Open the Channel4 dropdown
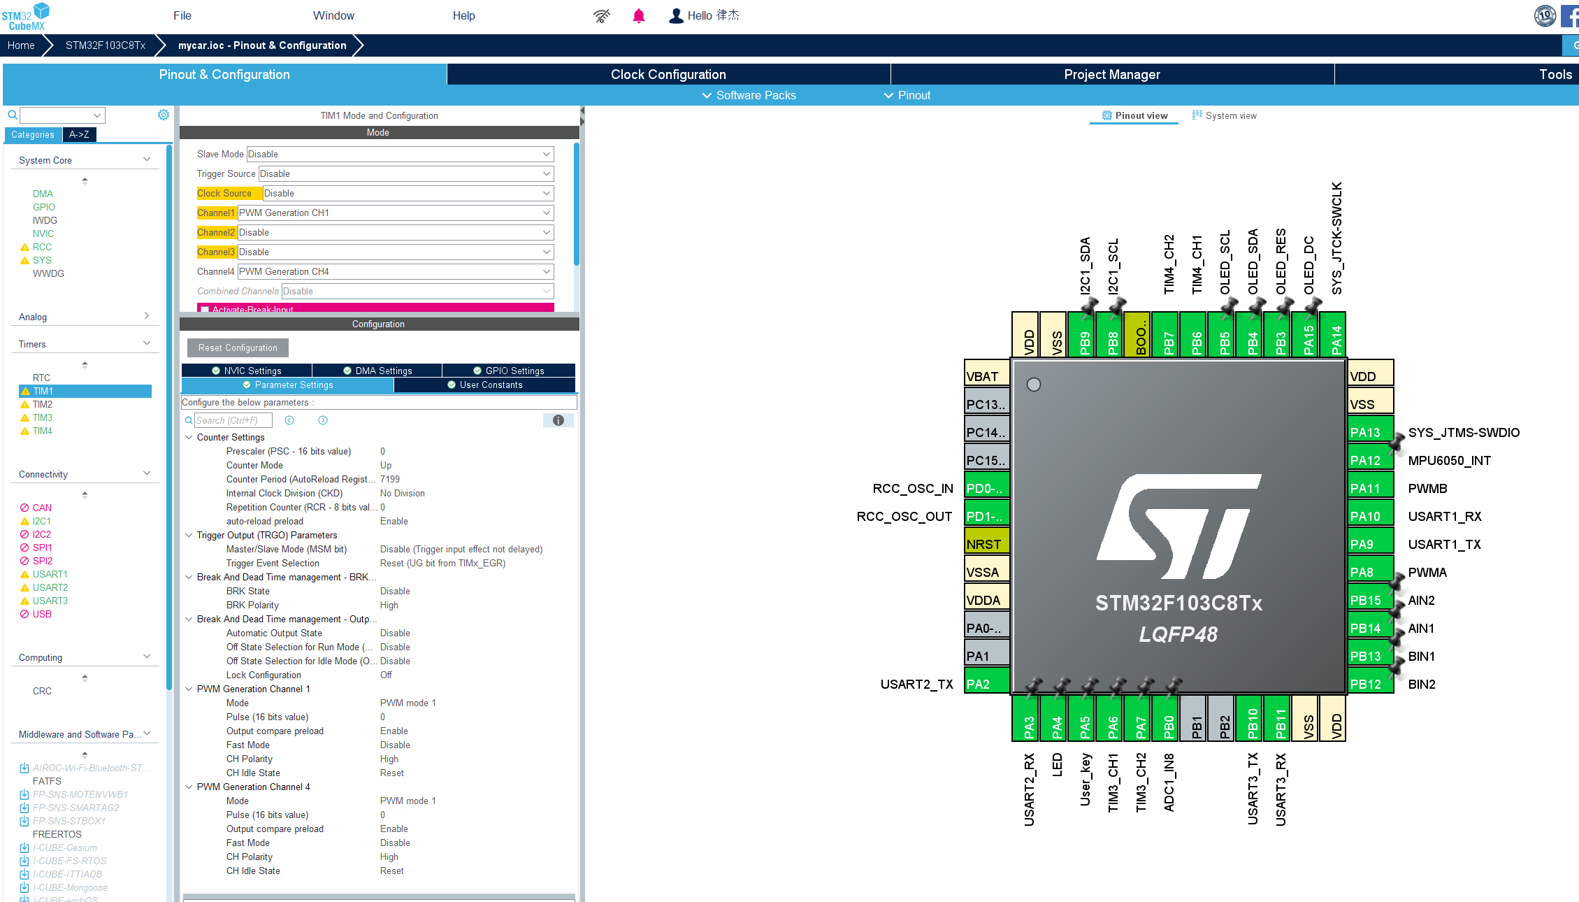Image resolution: width=1579 pixels, height=902 pixels. [x=396, y=271]
